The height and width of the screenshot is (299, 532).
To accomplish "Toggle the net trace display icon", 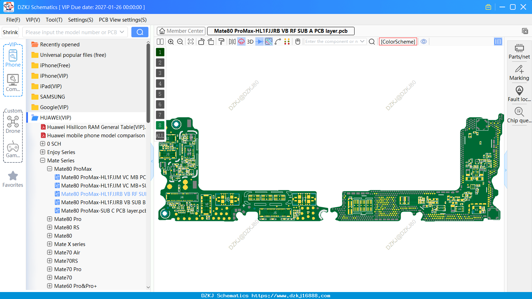I will tap(269, 41).
